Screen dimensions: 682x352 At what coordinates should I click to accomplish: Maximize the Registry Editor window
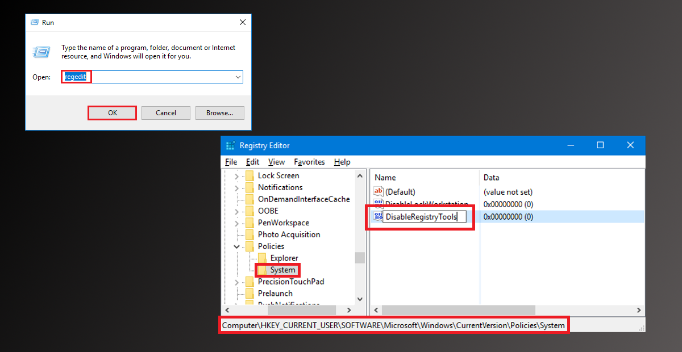[x=600, y=145]
